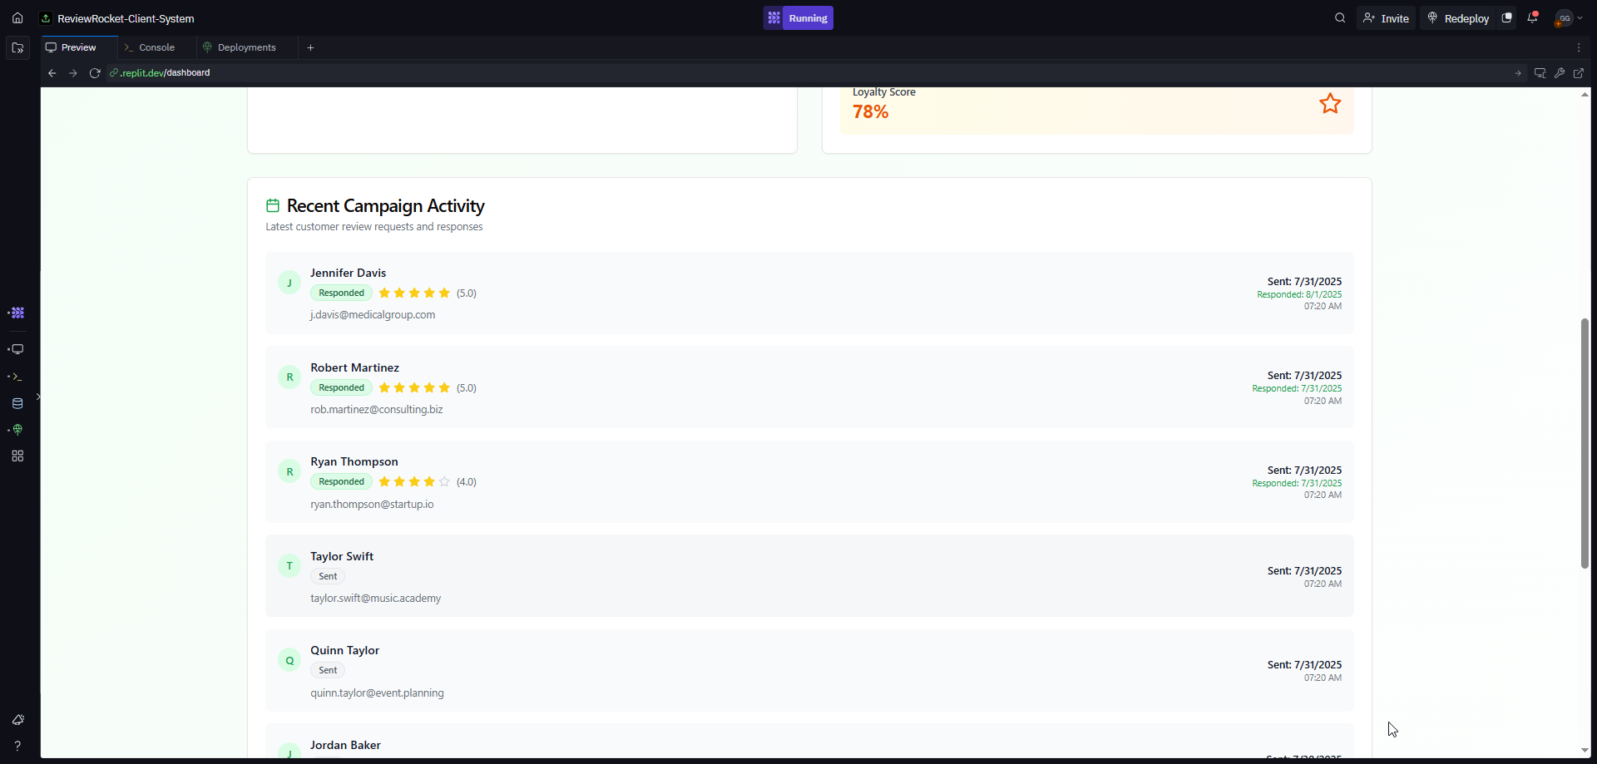Open the user account avatar dropdown
The width and height of the screenshot is (1597, 764).
(1569, 18)
